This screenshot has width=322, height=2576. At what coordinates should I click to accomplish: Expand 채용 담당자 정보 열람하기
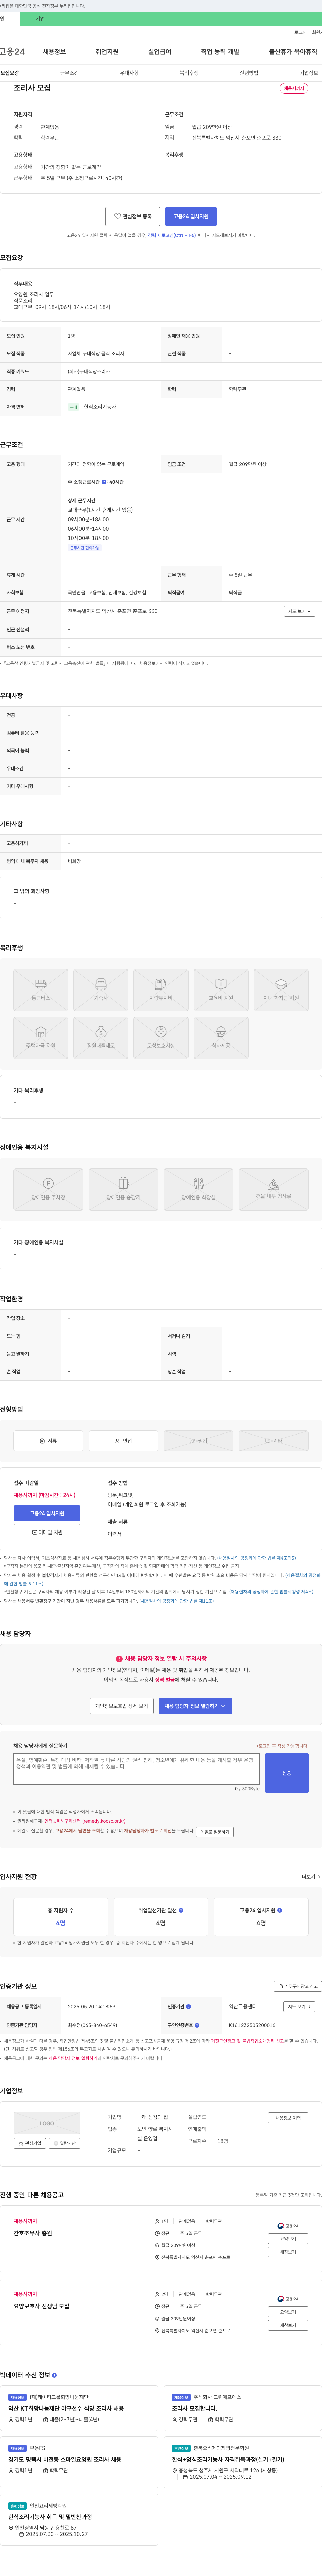click(195, 1706)
